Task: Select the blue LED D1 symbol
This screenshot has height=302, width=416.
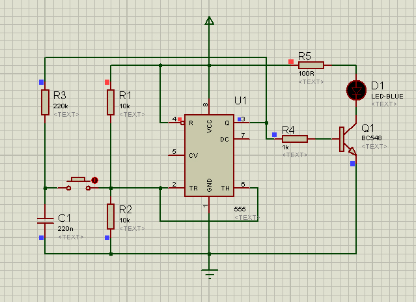Action: [x=356, y=91]
